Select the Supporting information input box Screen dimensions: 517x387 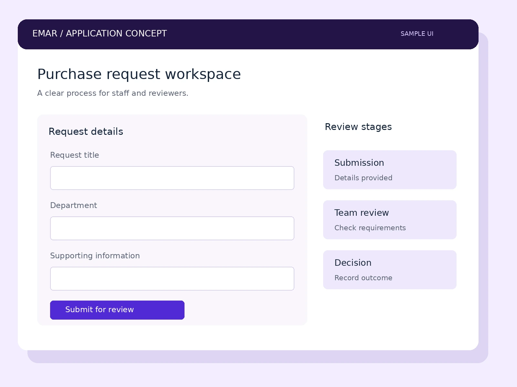(172, 279)
